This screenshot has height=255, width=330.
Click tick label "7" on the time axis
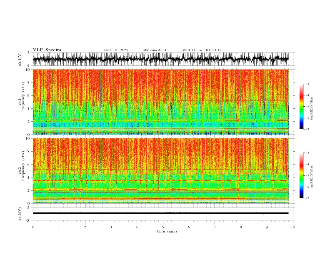point(215,227)
